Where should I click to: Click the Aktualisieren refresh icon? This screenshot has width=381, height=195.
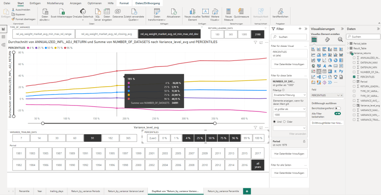(174, 12)
